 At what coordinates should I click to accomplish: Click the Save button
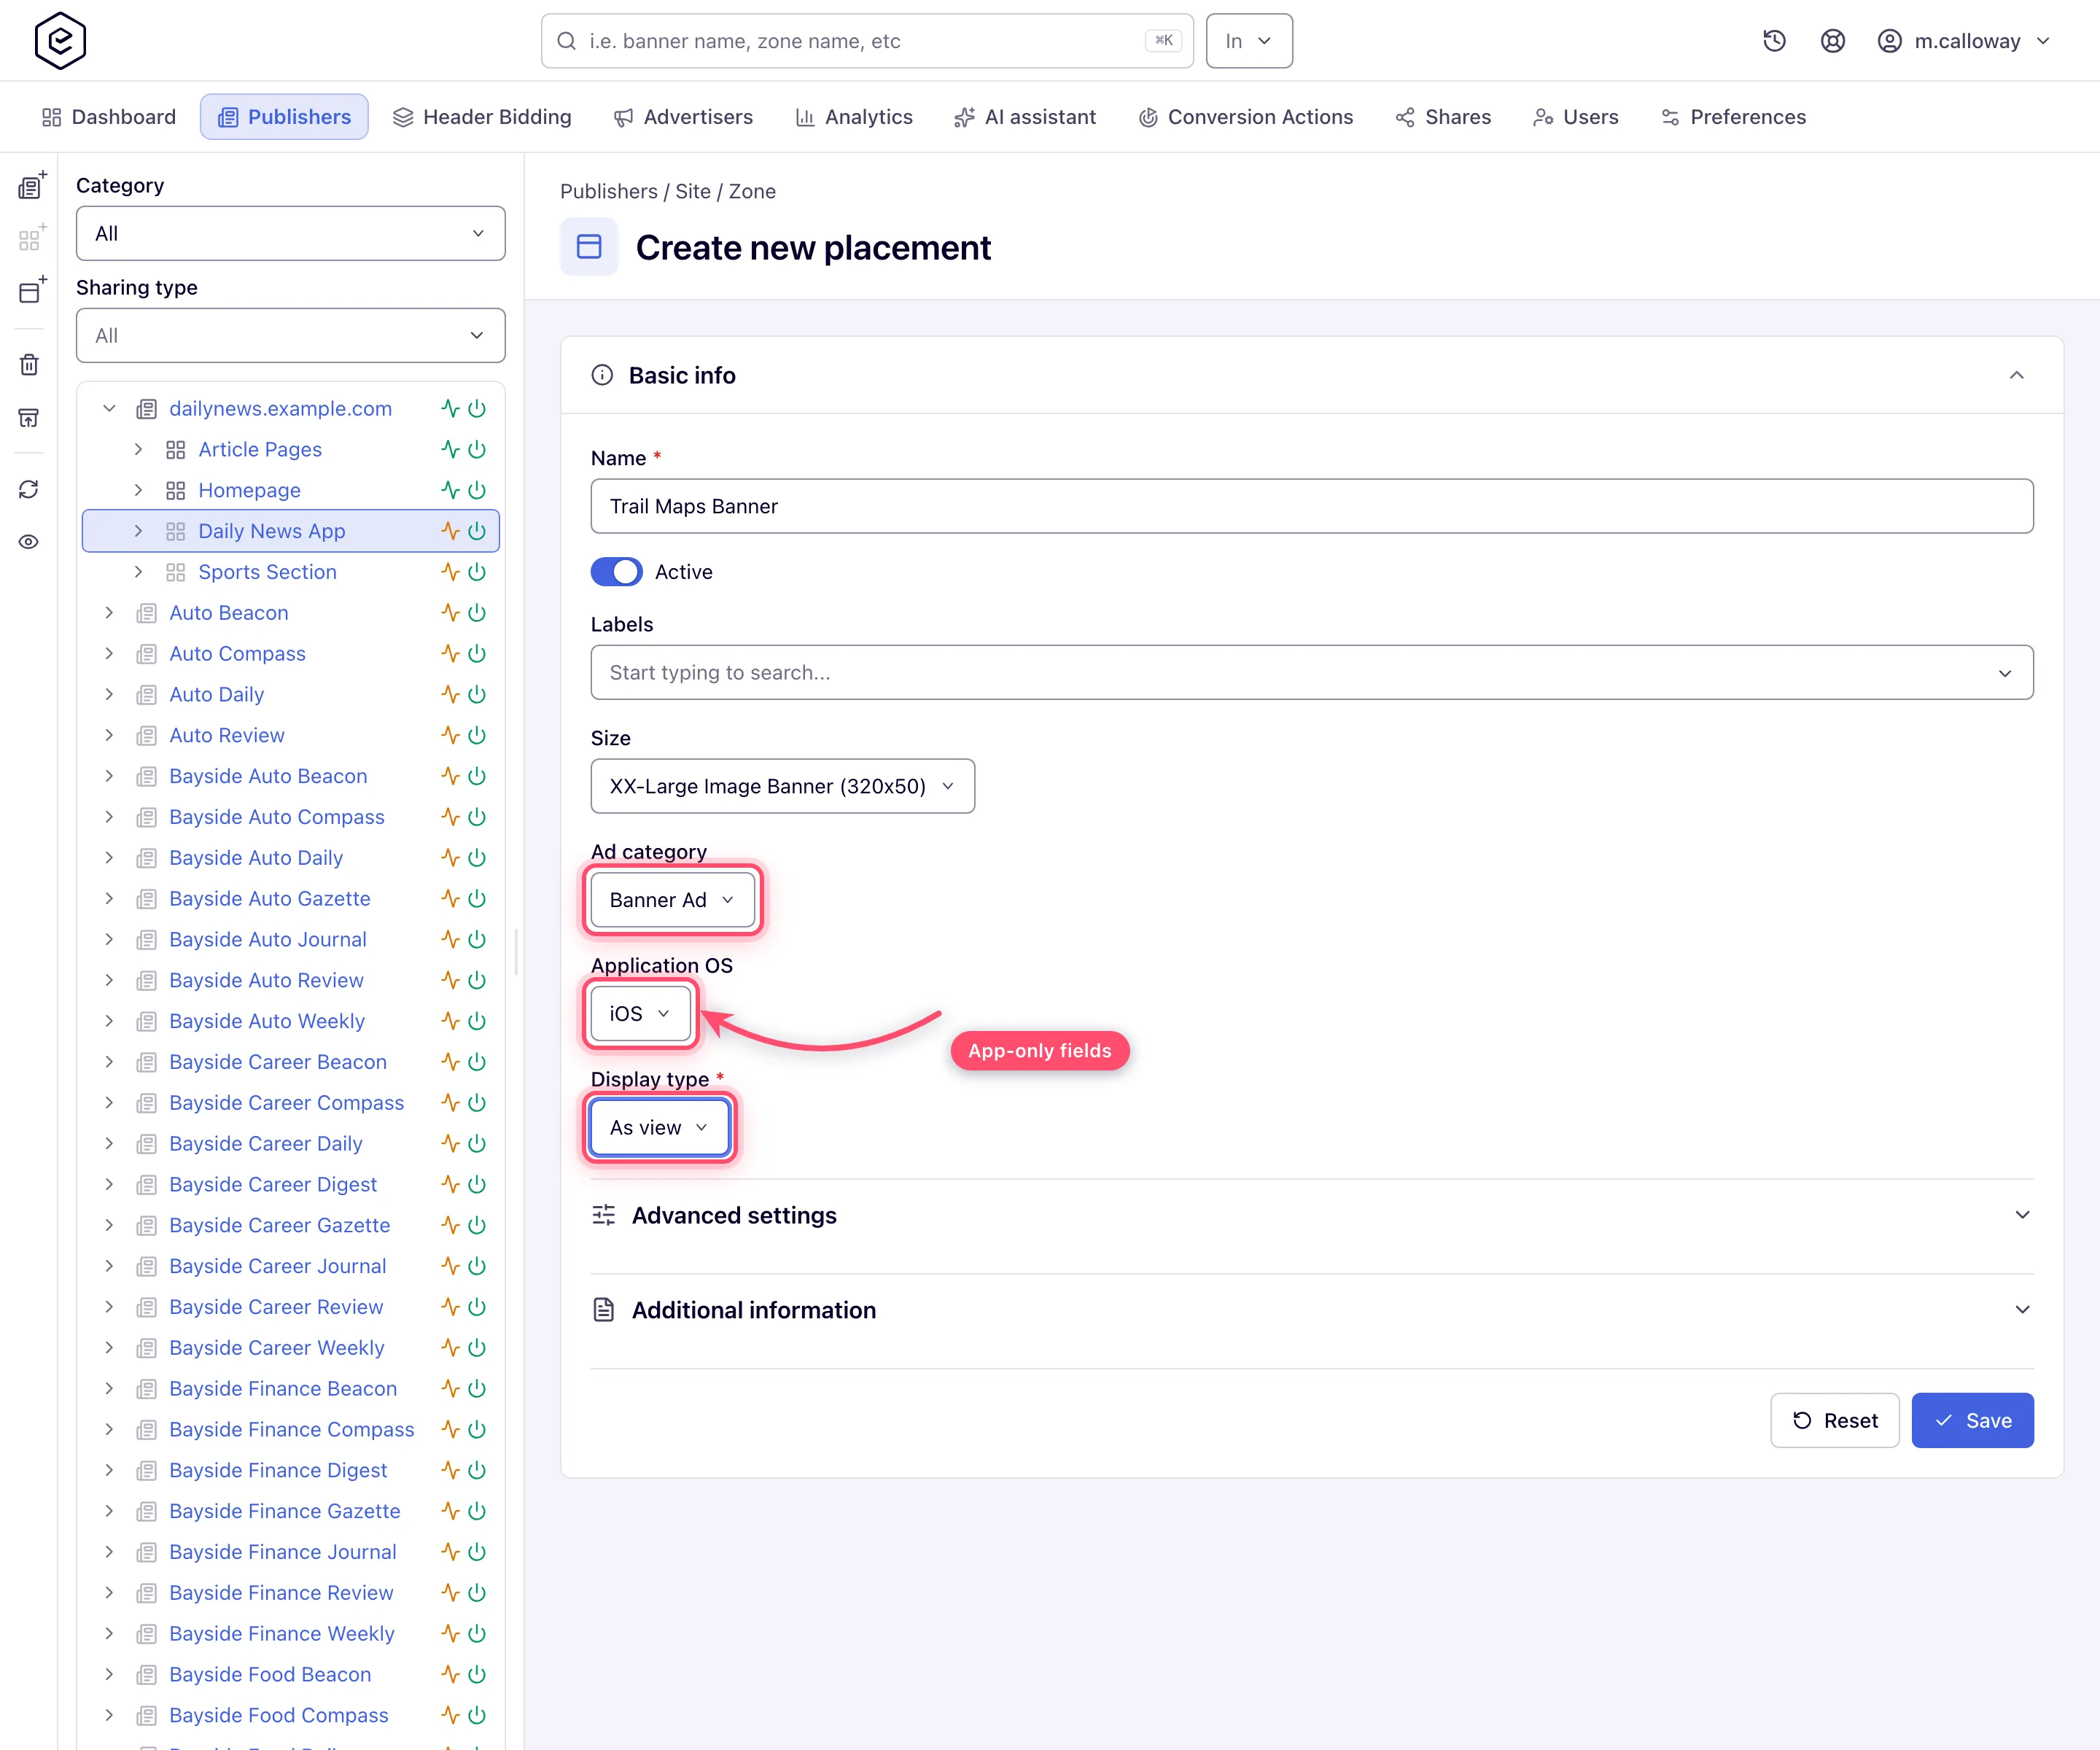(x=1972, y=1420)
